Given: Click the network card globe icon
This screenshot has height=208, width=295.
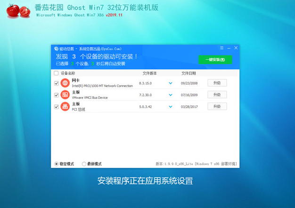Looking at the screenshot, I should point(65,83).
